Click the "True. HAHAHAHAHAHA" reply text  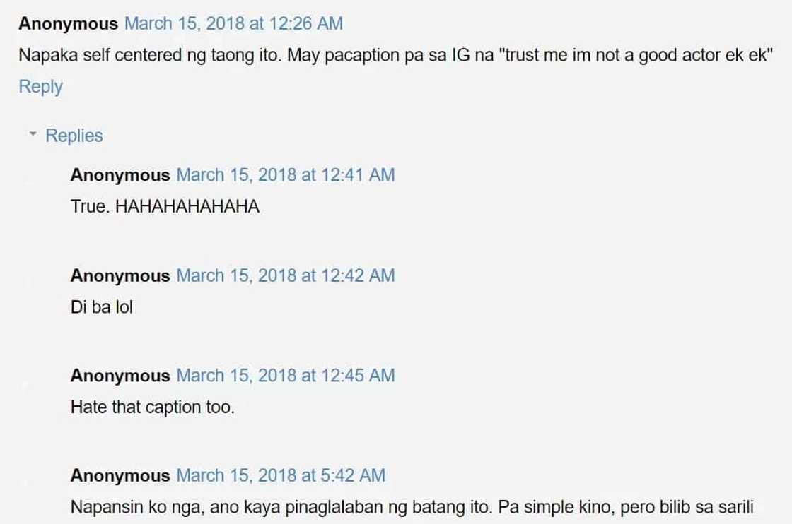tap(165, 207)
